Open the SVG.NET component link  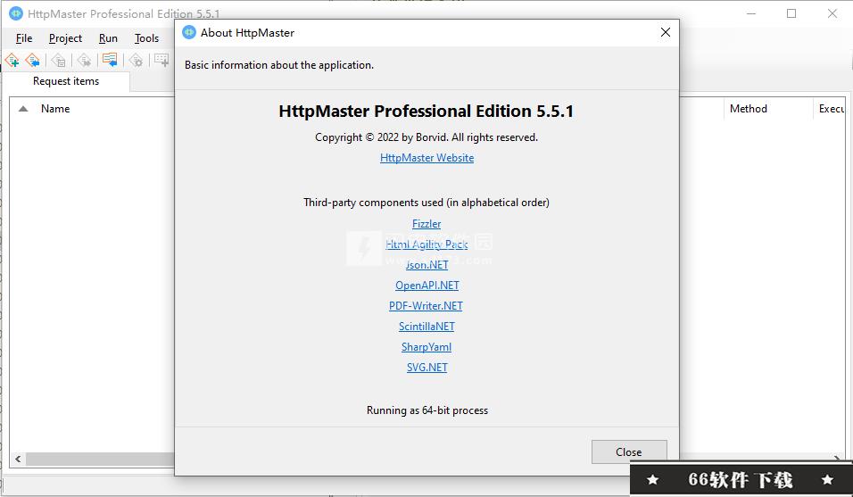tap(427, 367)
